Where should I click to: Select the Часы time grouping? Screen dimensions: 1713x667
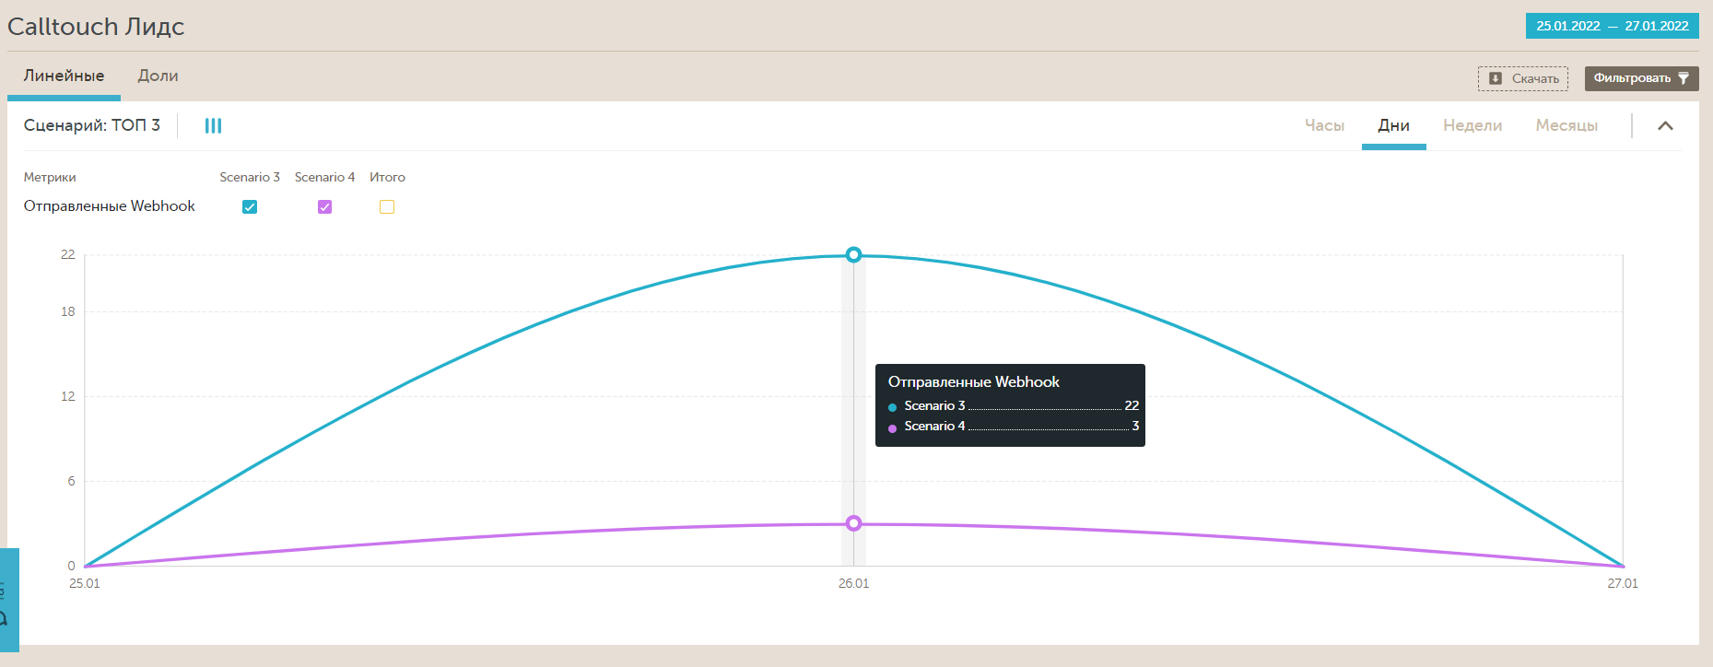click(x=1324, y=126)
